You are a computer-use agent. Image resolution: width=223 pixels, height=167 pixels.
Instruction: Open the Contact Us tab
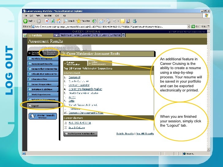click(115, 35)
